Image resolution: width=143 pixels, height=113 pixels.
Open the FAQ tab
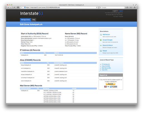(34, 20)
